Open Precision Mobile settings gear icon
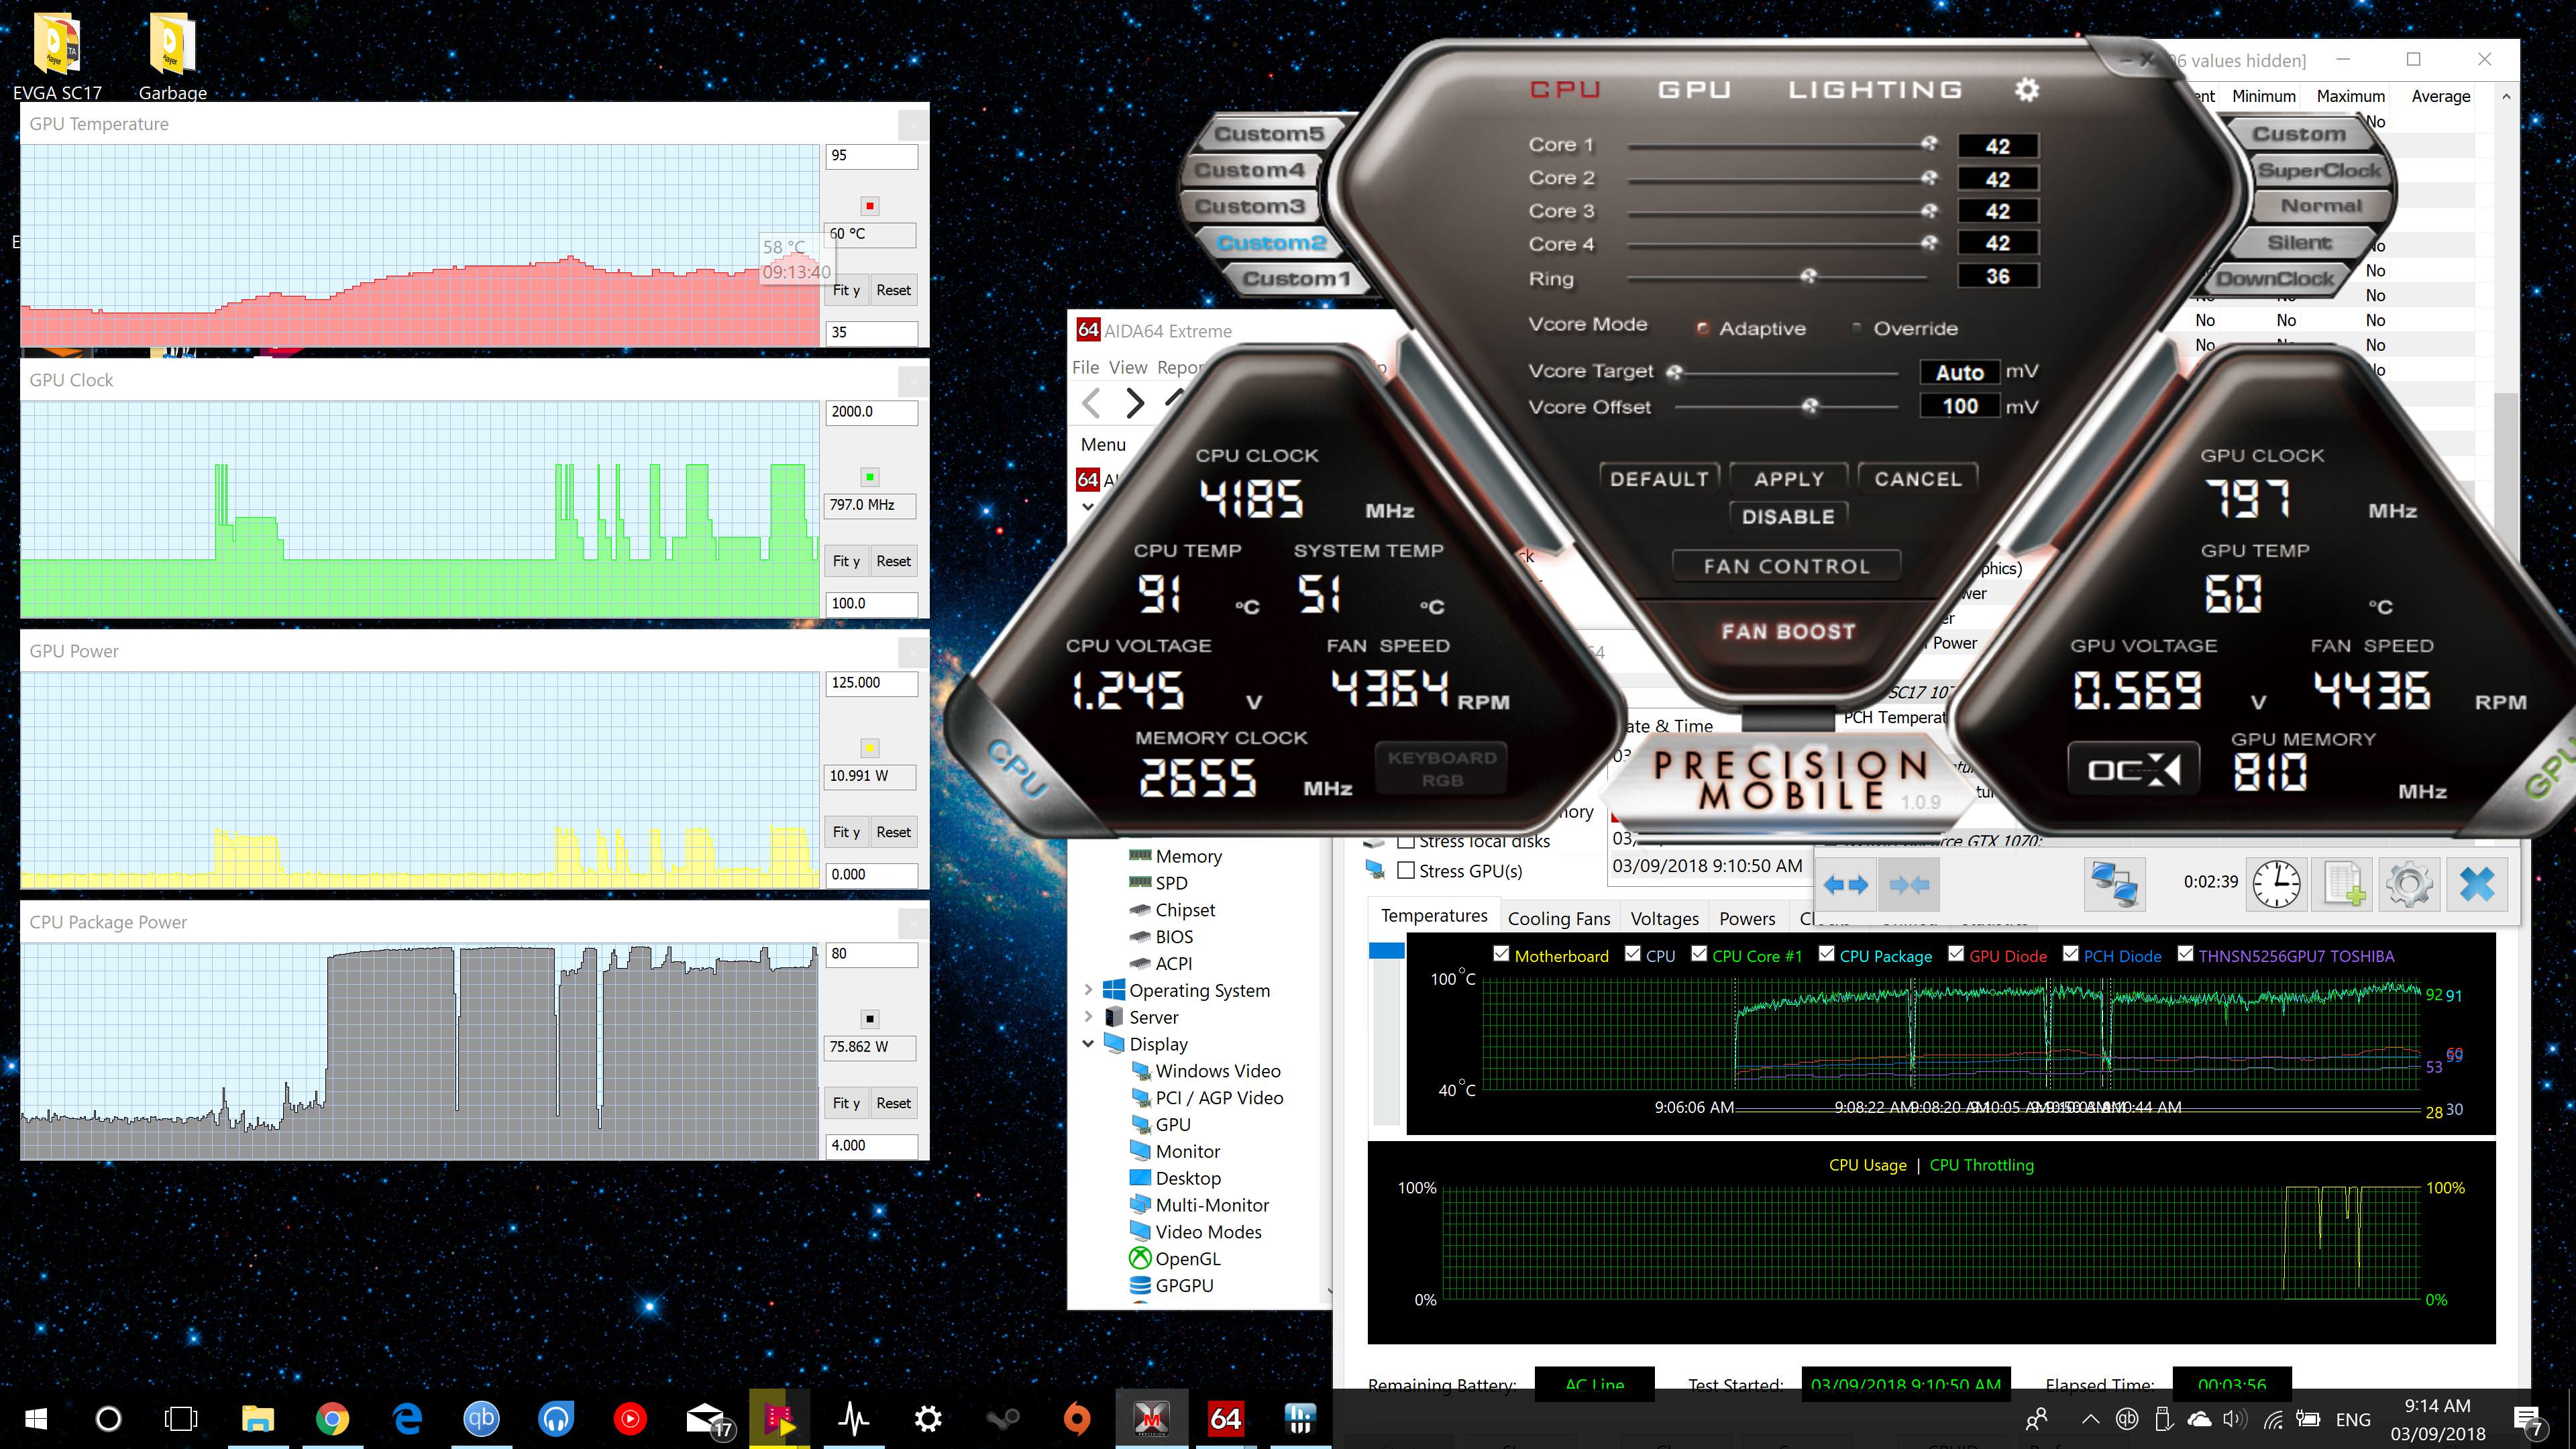Viewport: 2576px width, 1449px height. (x=2026, y=90)
